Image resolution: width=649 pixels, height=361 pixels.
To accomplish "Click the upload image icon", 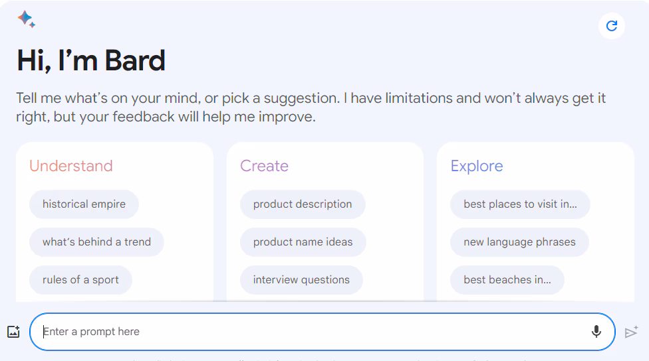I will [x=13, y=332].
